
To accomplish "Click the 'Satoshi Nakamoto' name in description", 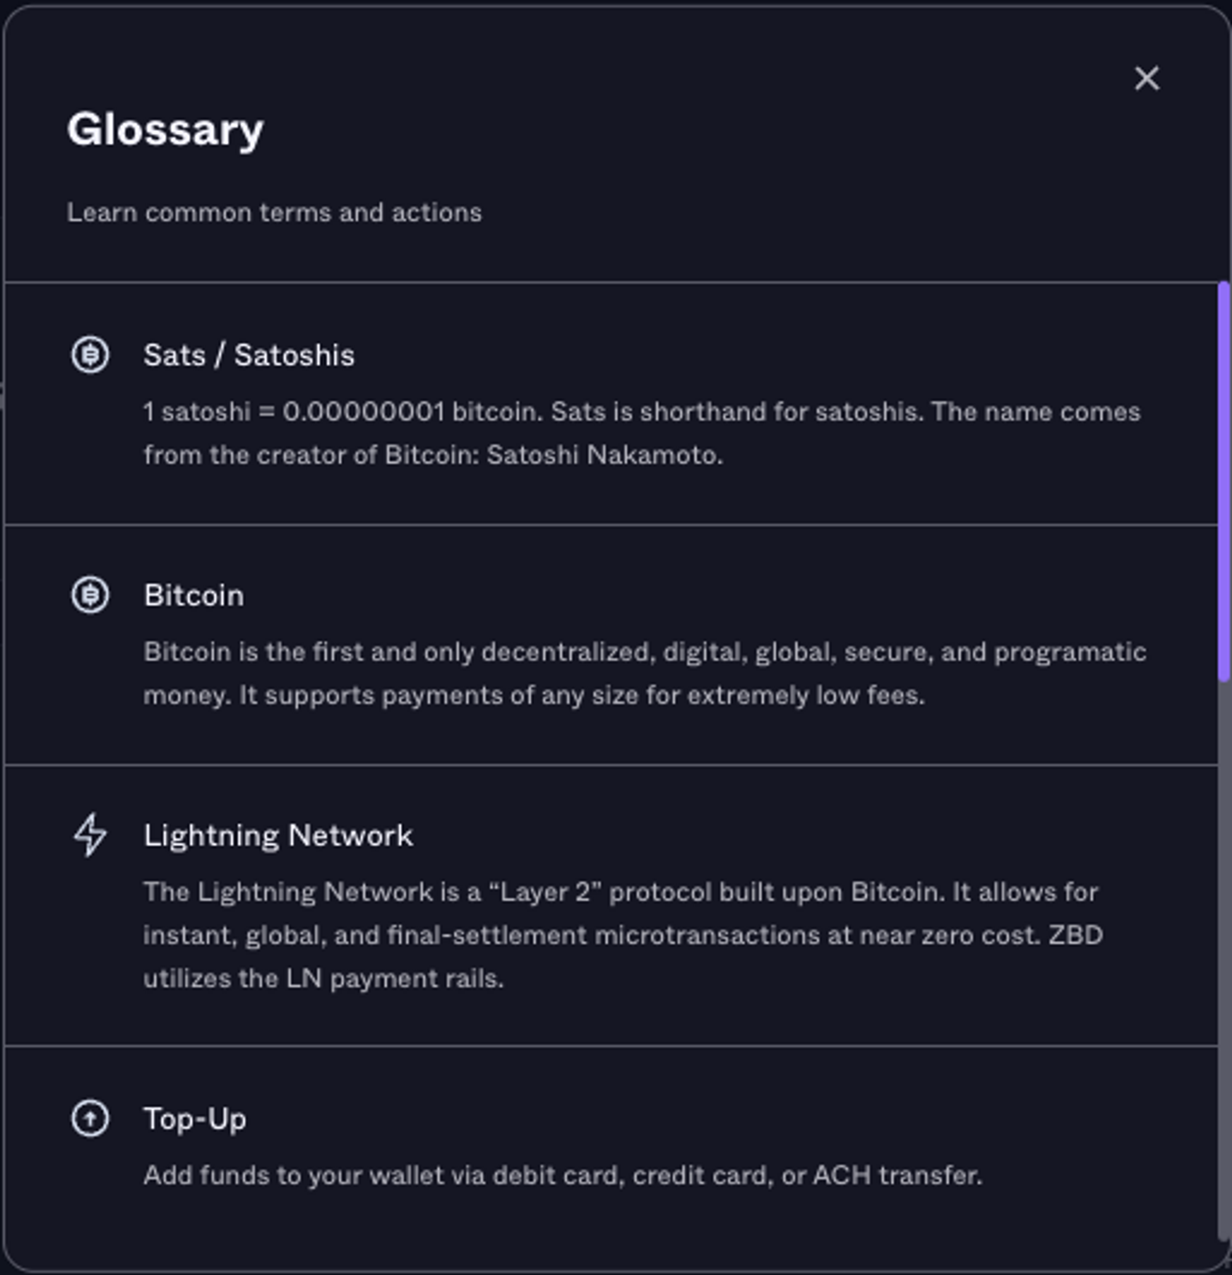I will point(604,455).
